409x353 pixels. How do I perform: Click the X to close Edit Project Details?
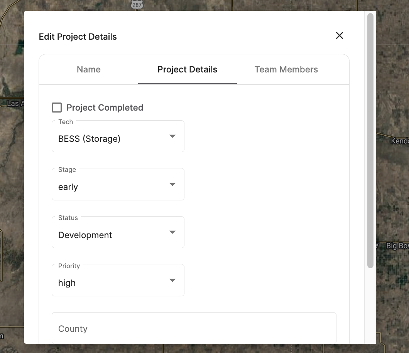339,35
